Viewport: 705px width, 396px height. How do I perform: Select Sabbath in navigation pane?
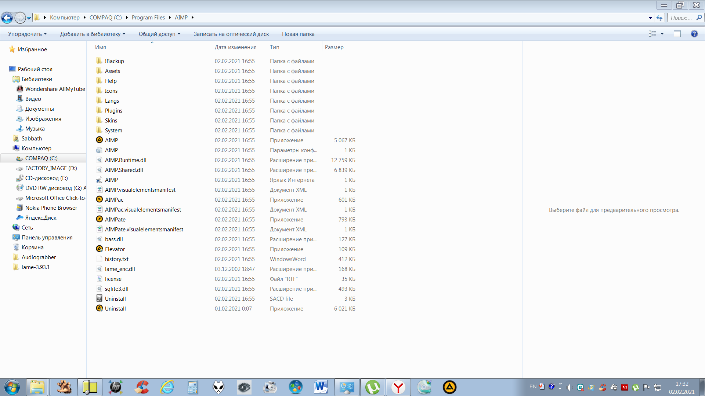[32, 138]
